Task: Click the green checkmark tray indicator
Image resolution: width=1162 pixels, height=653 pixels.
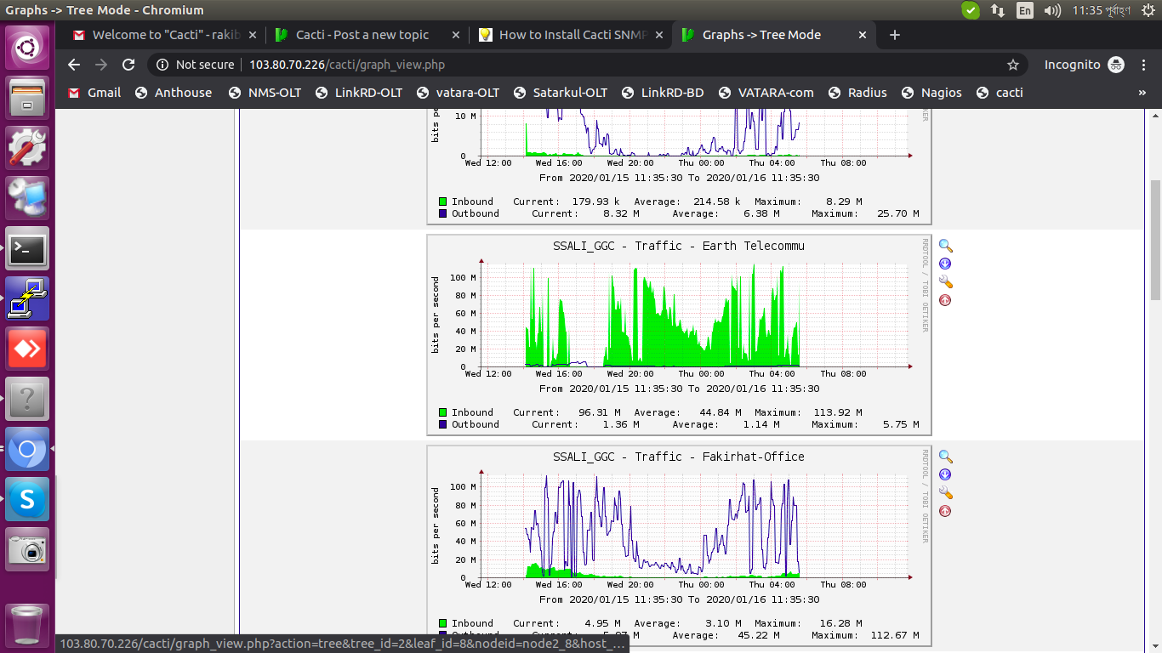Action: click(x=971, y=10)
